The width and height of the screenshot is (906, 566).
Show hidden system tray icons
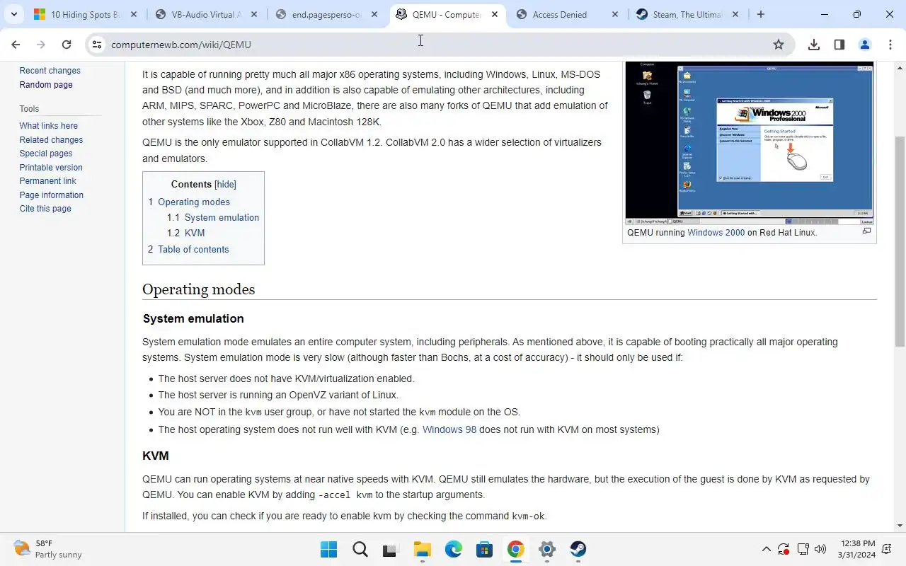[766, 549]
